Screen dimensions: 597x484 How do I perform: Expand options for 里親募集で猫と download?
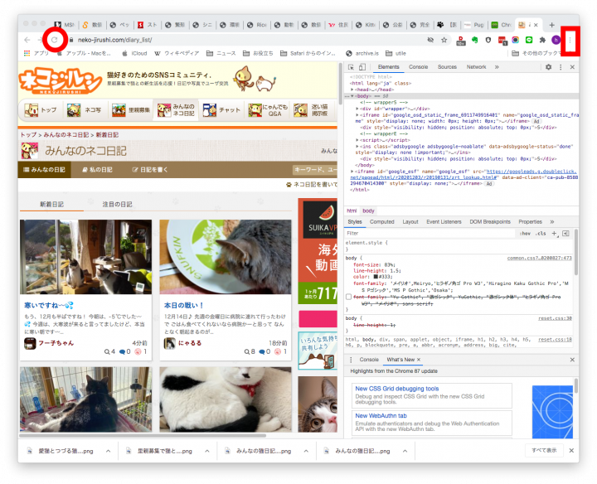point(207,451)
